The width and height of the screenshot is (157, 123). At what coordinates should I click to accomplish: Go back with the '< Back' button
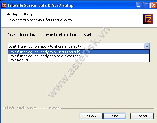91,116
